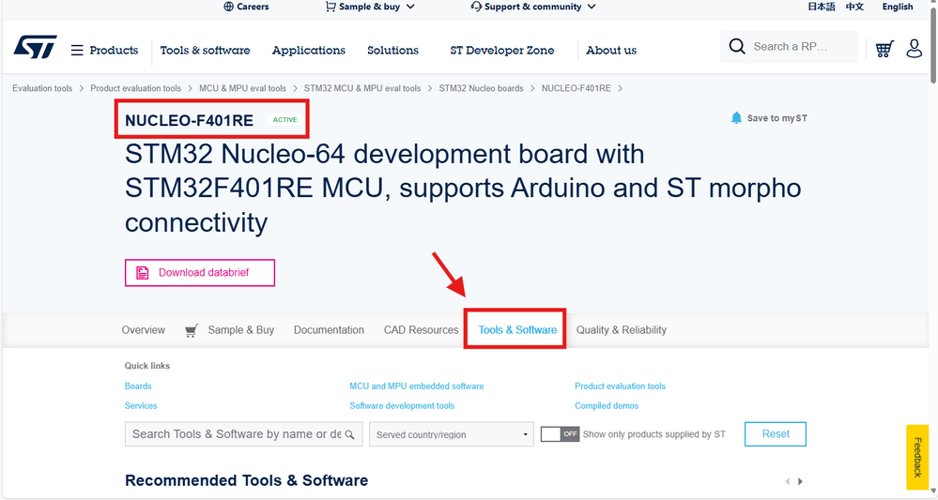Screen dimensions: 938x500
Task: Switch to the CAD Resources tab
Action: [x=422, y=330]
